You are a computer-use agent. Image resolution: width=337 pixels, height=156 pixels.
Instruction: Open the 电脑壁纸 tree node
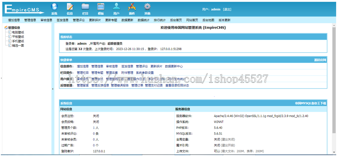tap(18, 32)
